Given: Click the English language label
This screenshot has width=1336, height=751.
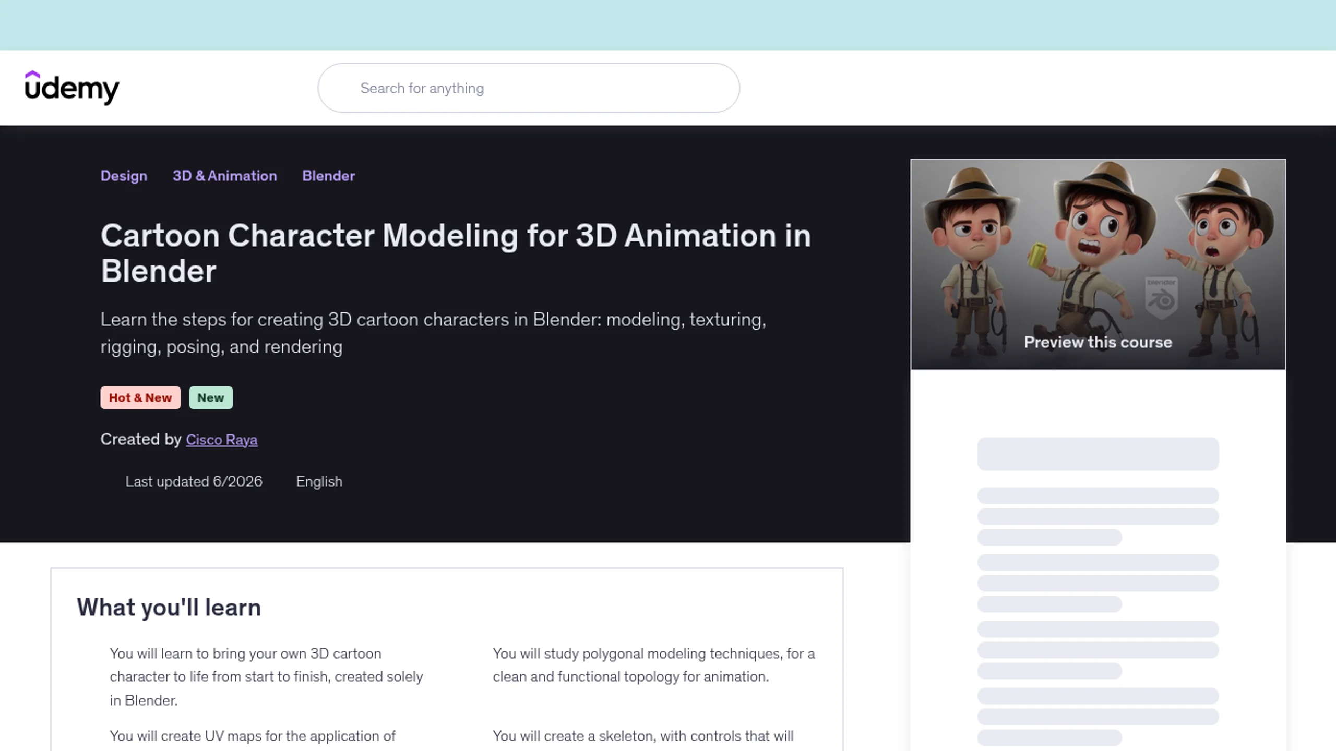Looking at the screenshot, I should point(319,481).
